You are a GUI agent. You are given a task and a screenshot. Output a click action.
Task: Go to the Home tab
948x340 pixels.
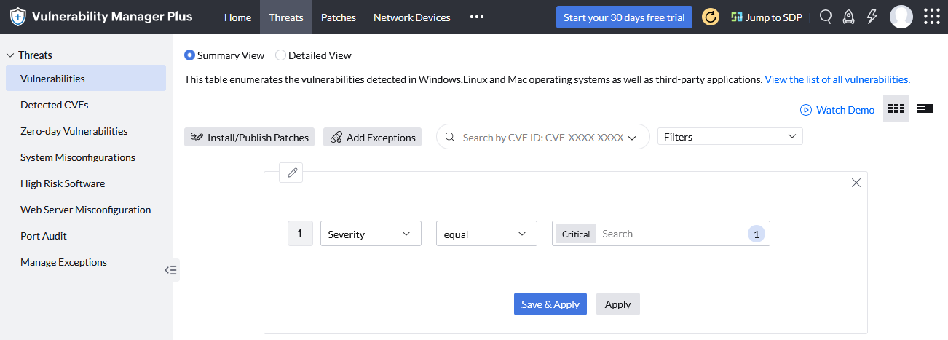point(237,17)
